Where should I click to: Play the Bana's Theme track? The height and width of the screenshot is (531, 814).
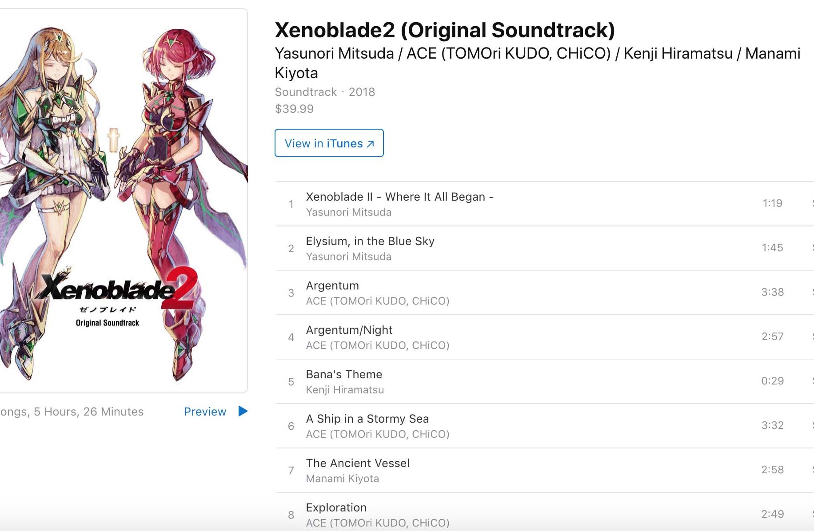click(x=343, y=374)
